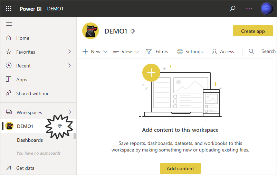Click the Filters funnel icon
This screenshot has height=175, width=277.
[x=149, y=52]
